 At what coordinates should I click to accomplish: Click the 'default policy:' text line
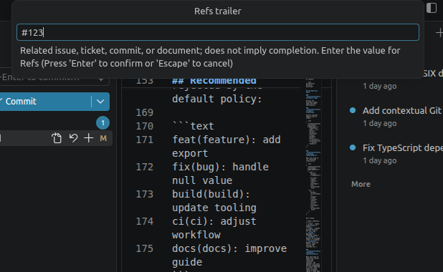coord(217,99)
